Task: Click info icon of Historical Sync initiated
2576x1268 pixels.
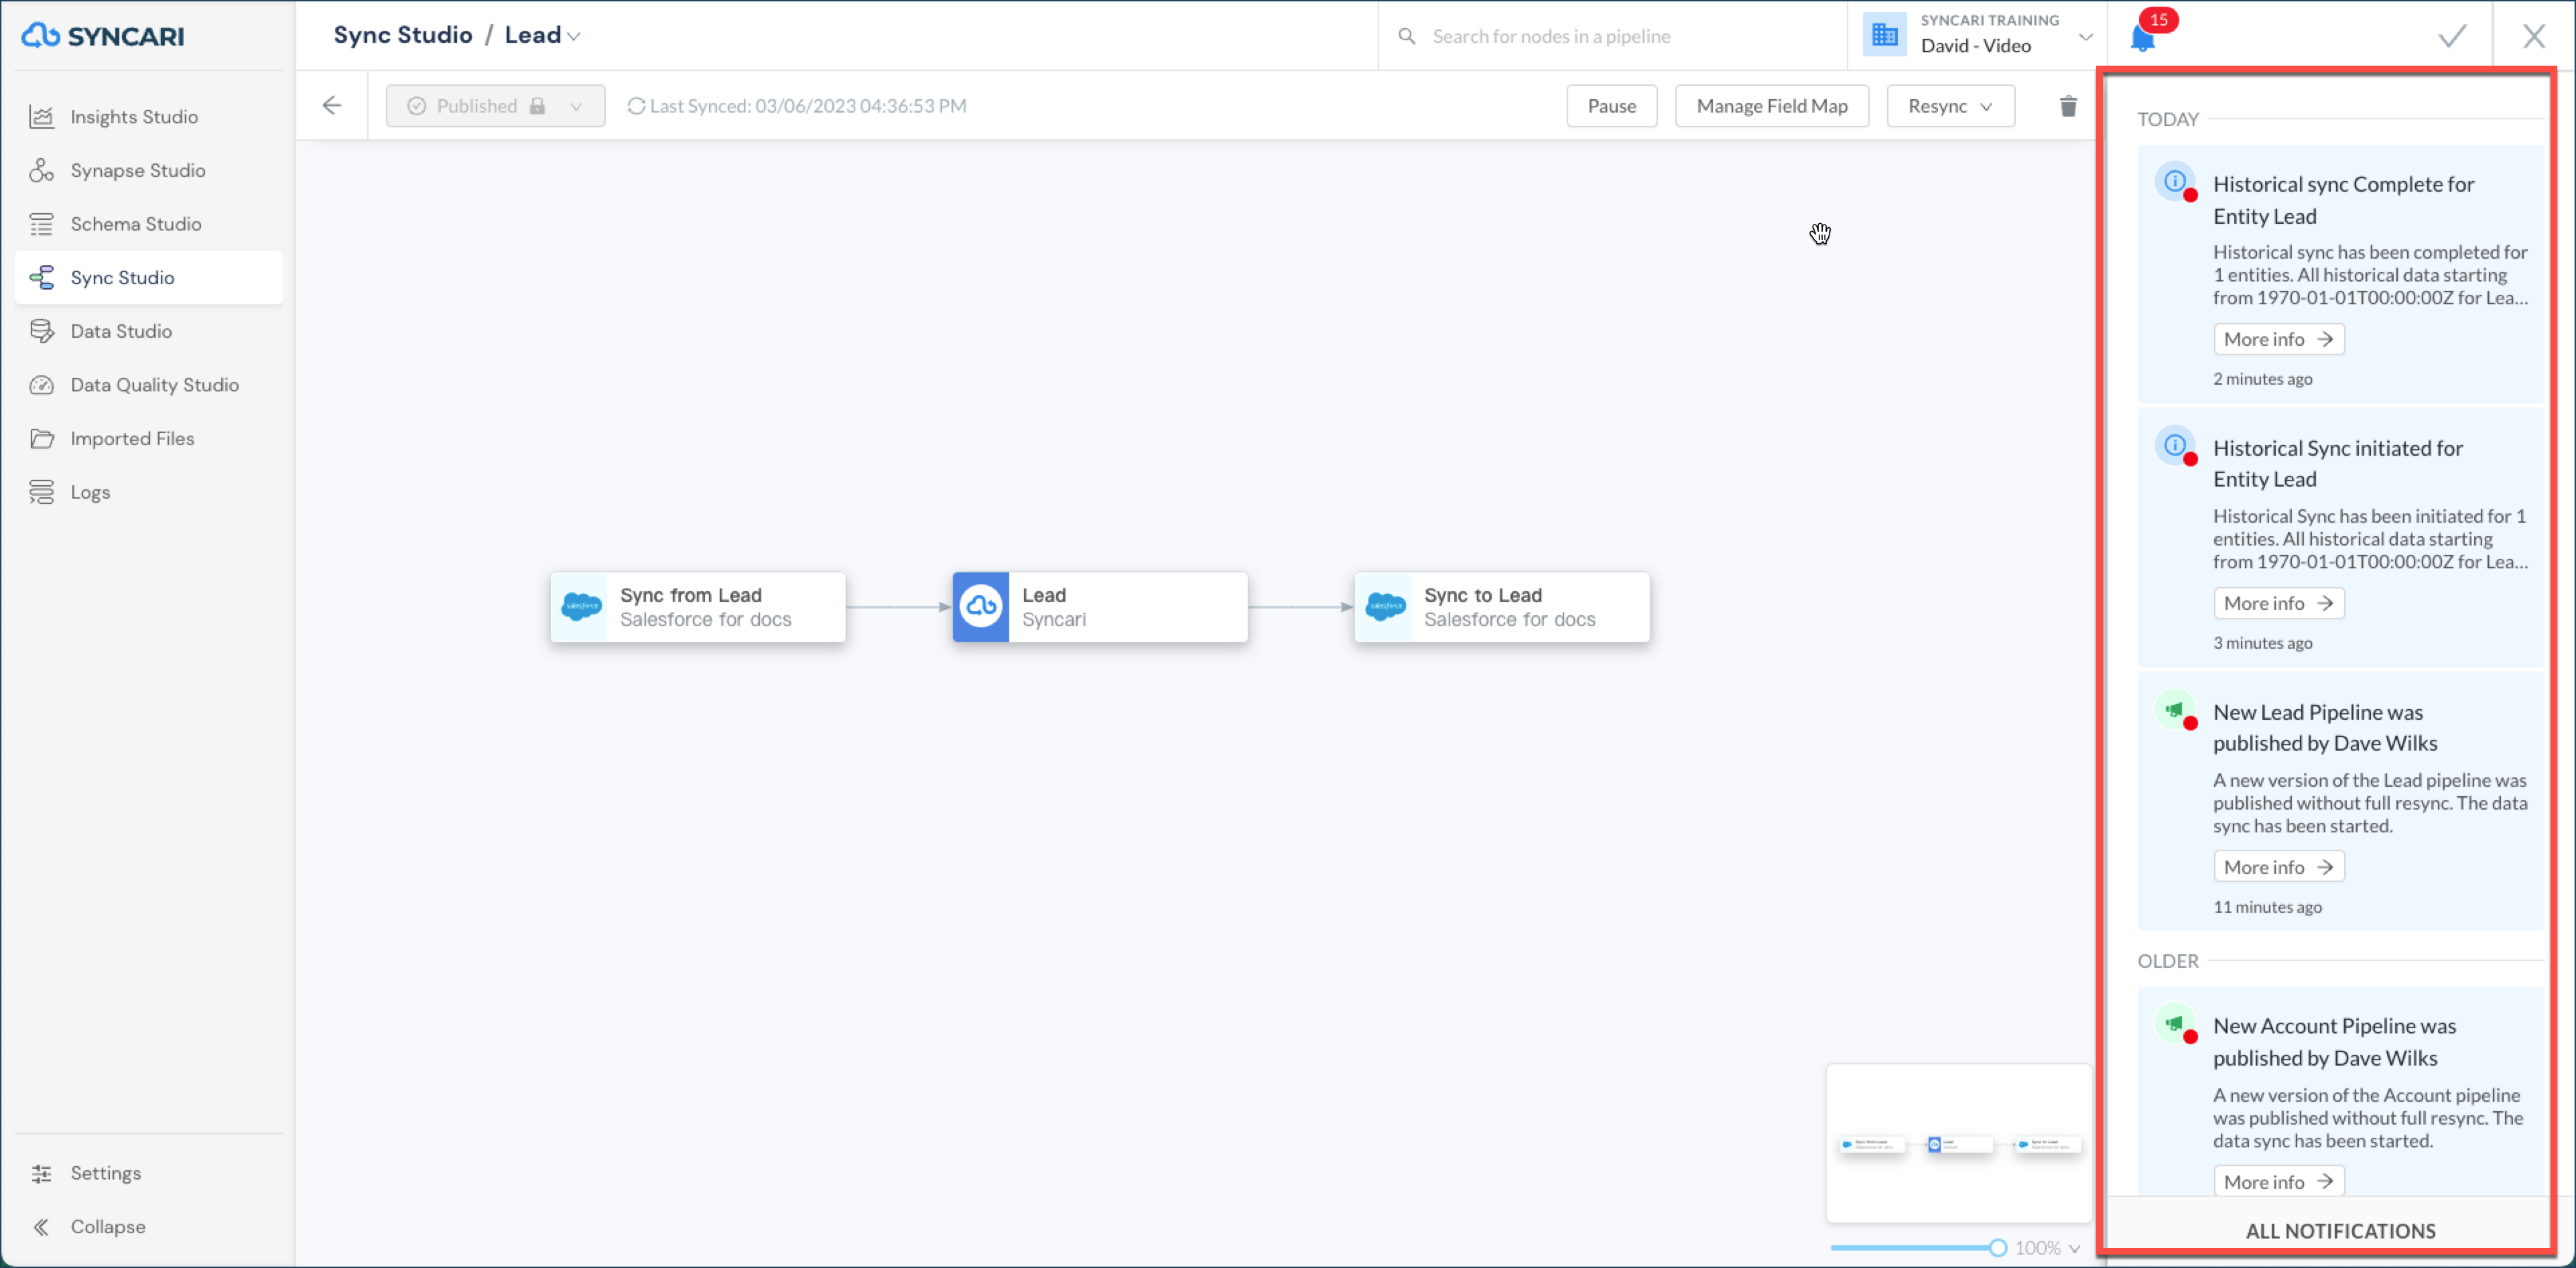Action: point(2174,446)
